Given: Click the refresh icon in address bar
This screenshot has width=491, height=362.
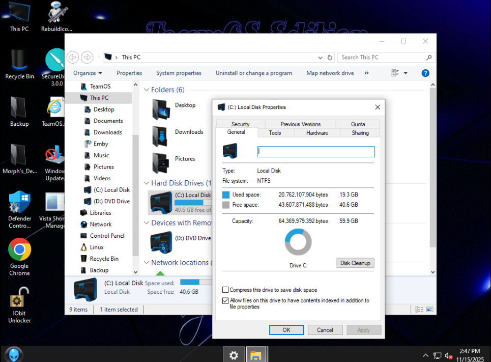Looking at the screenshot, I should click(x=330, y=58).
